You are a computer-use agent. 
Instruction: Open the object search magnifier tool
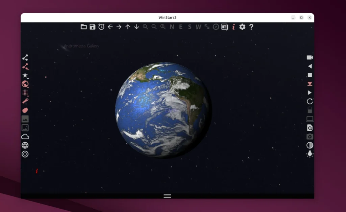(x=310, y=128)
